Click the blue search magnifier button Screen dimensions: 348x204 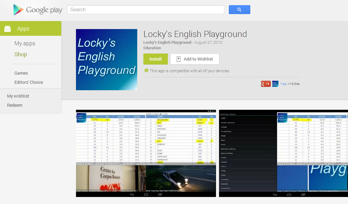pyautogui.click(x=240, y=9)
